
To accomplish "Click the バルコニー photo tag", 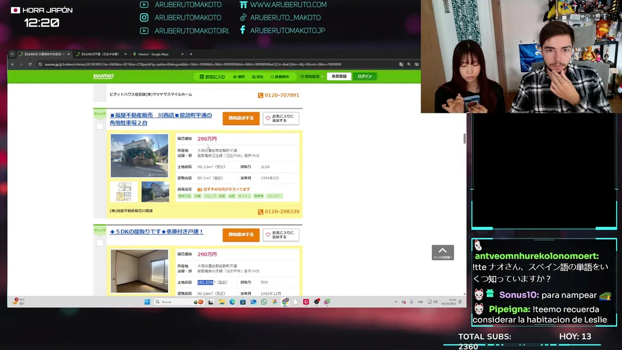I will (275, 196).
